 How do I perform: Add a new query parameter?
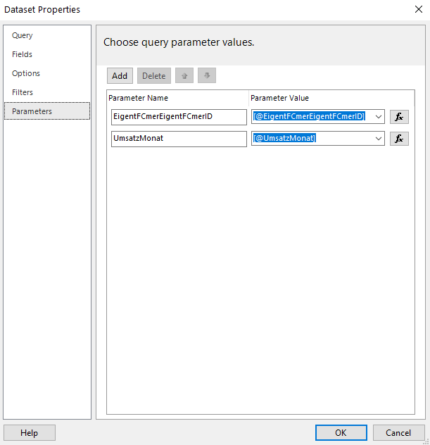pos(120,76)
